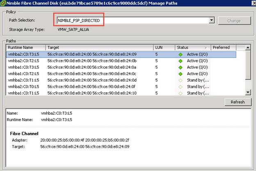Click green active icon for vmhba1:C0:T3:L5
The image size is (256, 171).
coord(181,67)
